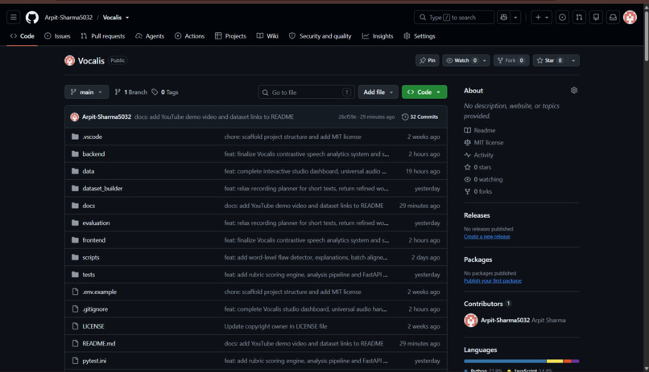Open the pytest.ini file
Screen dimensions: 649x372
(x=94, y=361)
